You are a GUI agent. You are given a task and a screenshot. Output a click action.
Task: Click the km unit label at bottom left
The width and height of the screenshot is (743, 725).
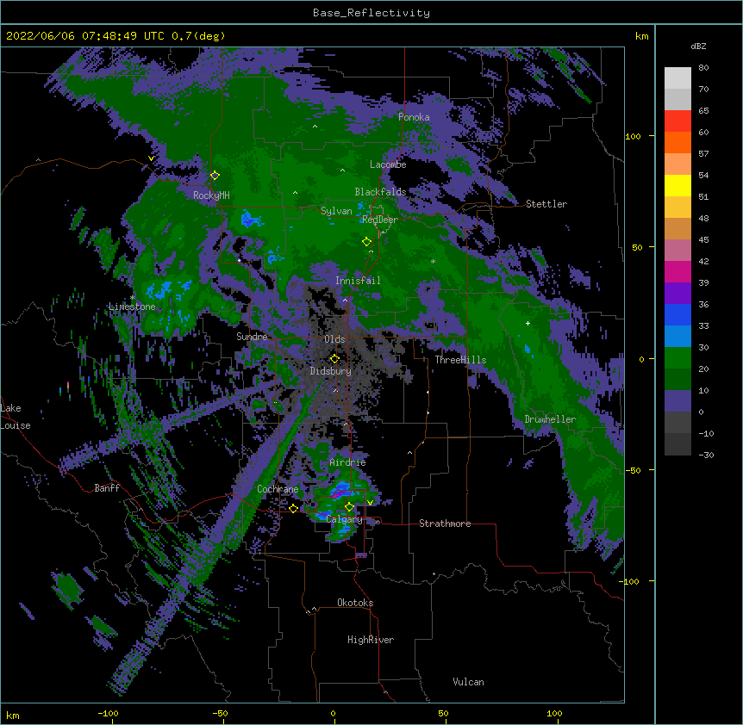click(13, 715)
